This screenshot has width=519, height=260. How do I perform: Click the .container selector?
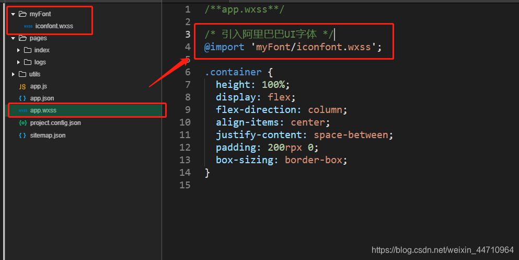point(233,72)
